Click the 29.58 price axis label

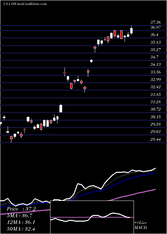coord(156,124)
